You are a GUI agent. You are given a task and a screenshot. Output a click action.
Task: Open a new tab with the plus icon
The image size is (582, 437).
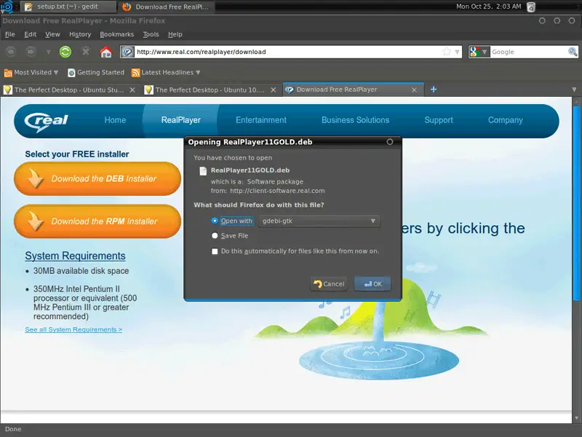coord(433,90)
